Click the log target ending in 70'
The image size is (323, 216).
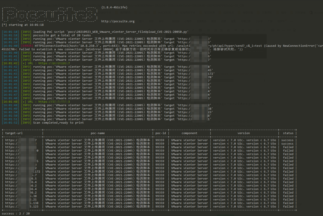pyautogui.click(x=195, y=77)
